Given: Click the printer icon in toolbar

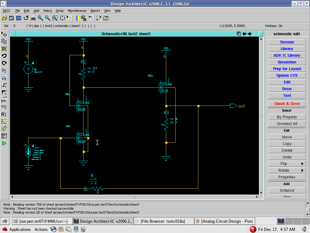Looking at the screenshot, I should click(33, 18).
